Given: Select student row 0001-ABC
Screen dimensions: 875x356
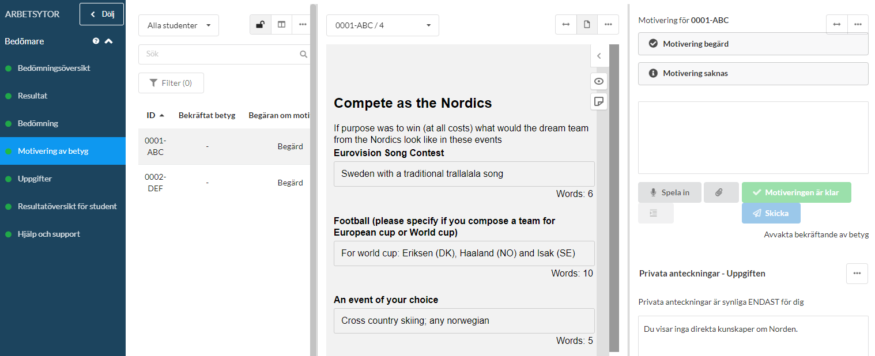Looking at the screenshot, I should tap(224, 146).
